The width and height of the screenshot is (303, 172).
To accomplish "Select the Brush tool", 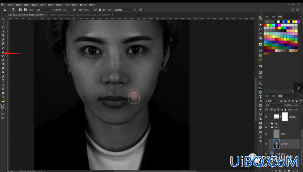I will pyautogui.click(x=3, y=48).
